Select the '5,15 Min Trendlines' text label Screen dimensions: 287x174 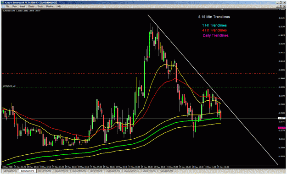[214, 17]
